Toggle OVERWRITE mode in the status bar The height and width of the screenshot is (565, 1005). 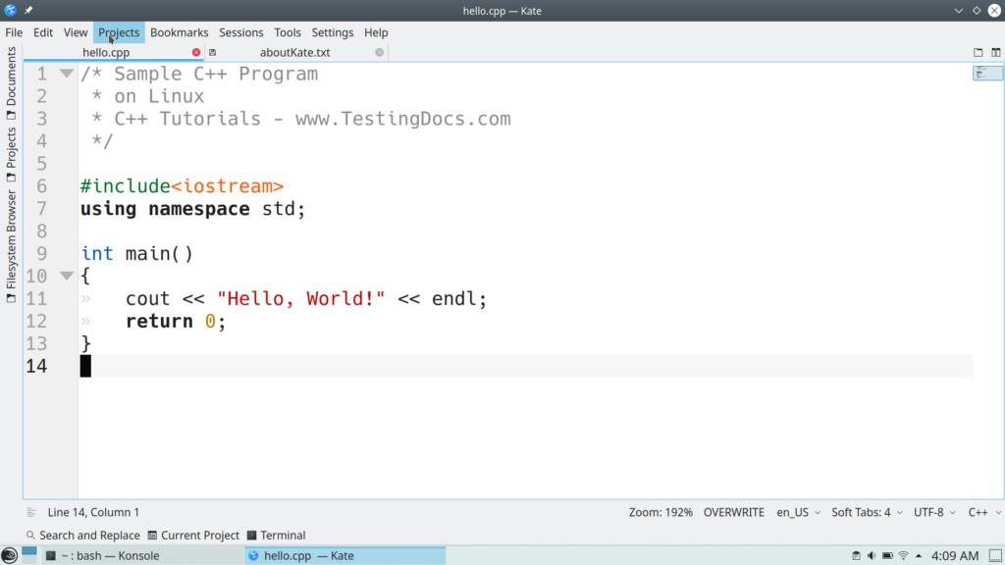733,512
